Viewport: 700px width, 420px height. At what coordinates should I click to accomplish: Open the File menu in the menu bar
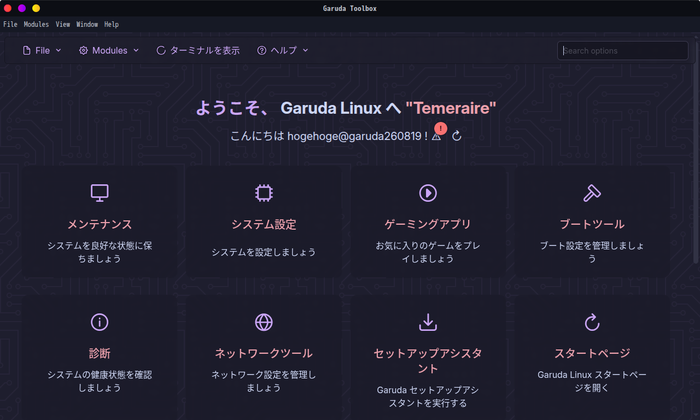click(x=10, y=25)
